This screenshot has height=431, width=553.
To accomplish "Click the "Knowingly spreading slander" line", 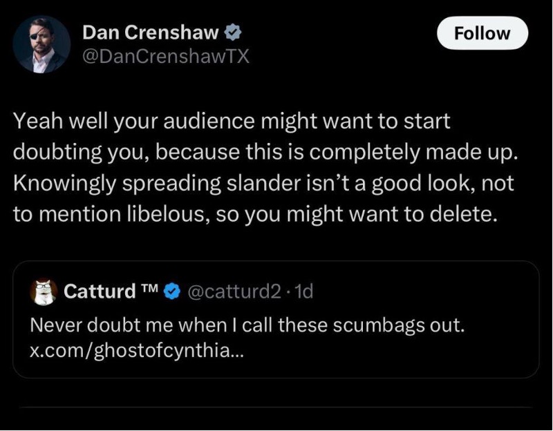I will pos(261,184).
